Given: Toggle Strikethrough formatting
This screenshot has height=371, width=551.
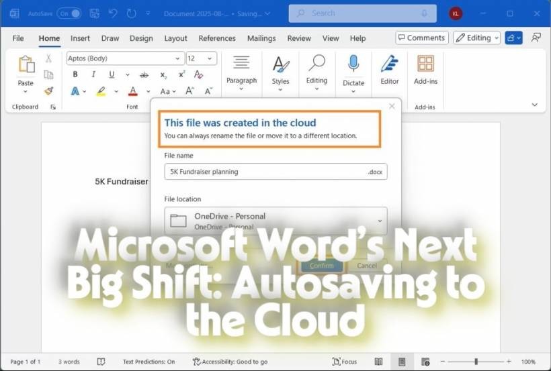Looking at the screenshot, I should (144, 74).
